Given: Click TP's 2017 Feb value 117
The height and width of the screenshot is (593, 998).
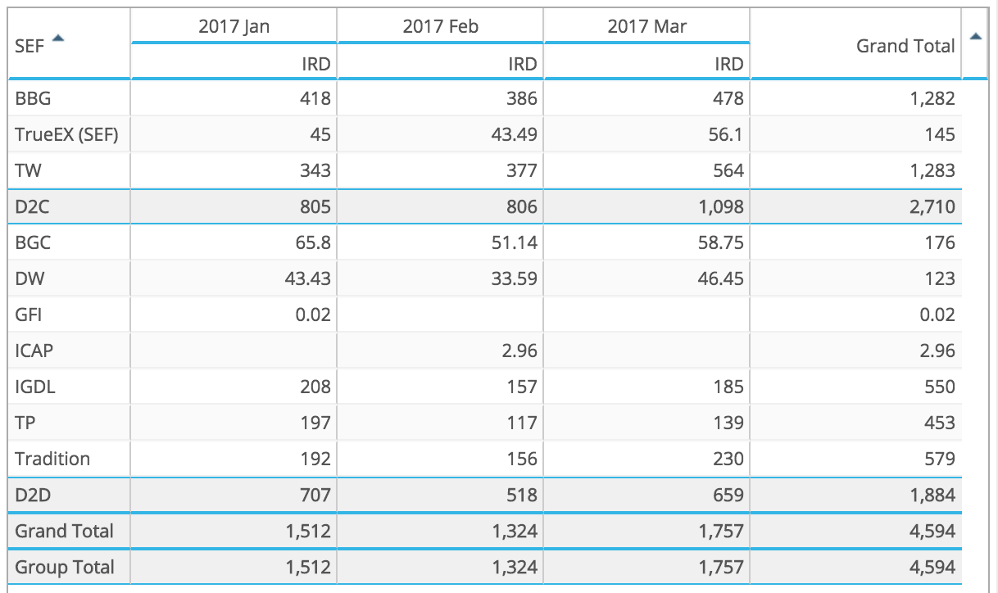Looking at the screenshot, I should tap(522, 423).
